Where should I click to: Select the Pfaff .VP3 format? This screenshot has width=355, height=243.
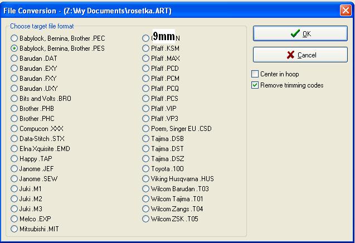coord(145,119)
